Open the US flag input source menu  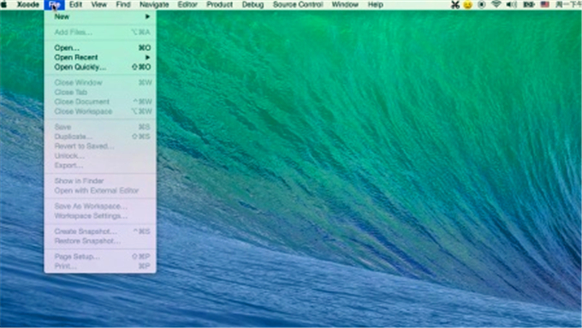545,5
